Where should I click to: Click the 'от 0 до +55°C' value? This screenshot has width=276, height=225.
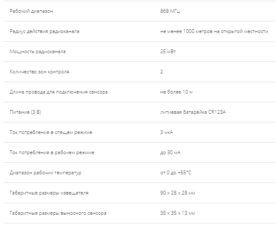[x=176, y=173]
